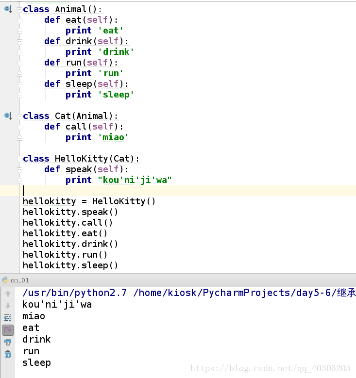Screen dimensions: 356x378
Task: Click the hellokitty.speak() call
Action: pos(70,212)
